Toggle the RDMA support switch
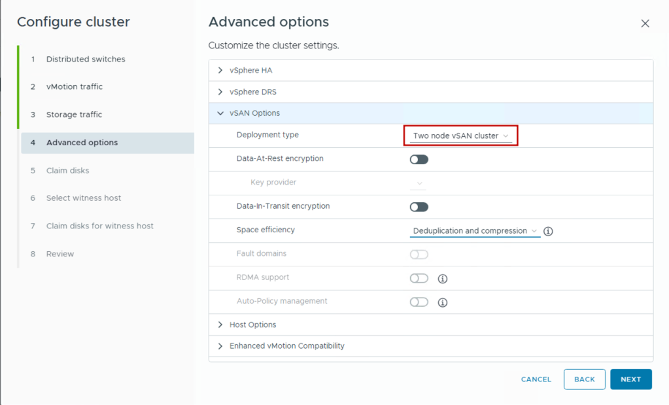The image size is (669, 405). click(x=419, y=278)
